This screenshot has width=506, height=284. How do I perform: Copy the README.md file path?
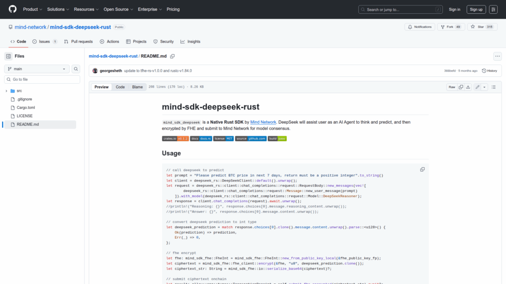point(172,56)
